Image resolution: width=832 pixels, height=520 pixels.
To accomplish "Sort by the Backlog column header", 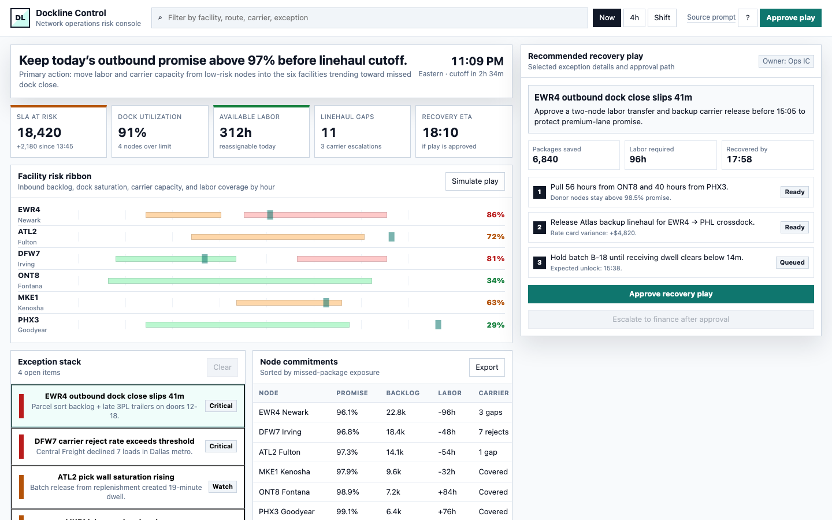I will tap(403, 393).
